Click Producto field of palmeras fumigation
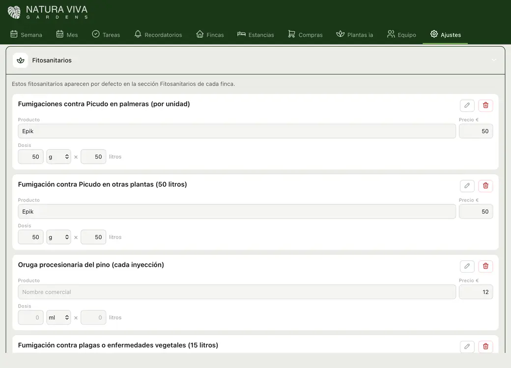The image size is (511, 368). pos(237,131)
